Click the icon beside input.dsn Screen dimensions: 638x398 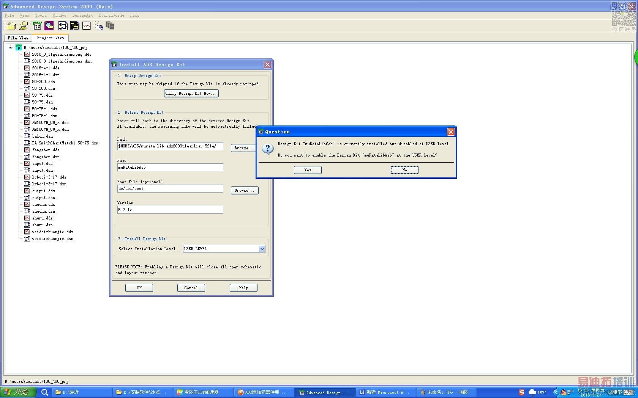(x=27, y=170)
